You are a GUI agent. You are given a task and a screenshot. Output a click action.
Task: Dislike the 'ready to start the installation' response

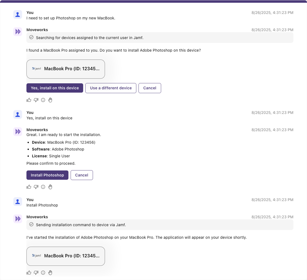click(x=36, y=187)
